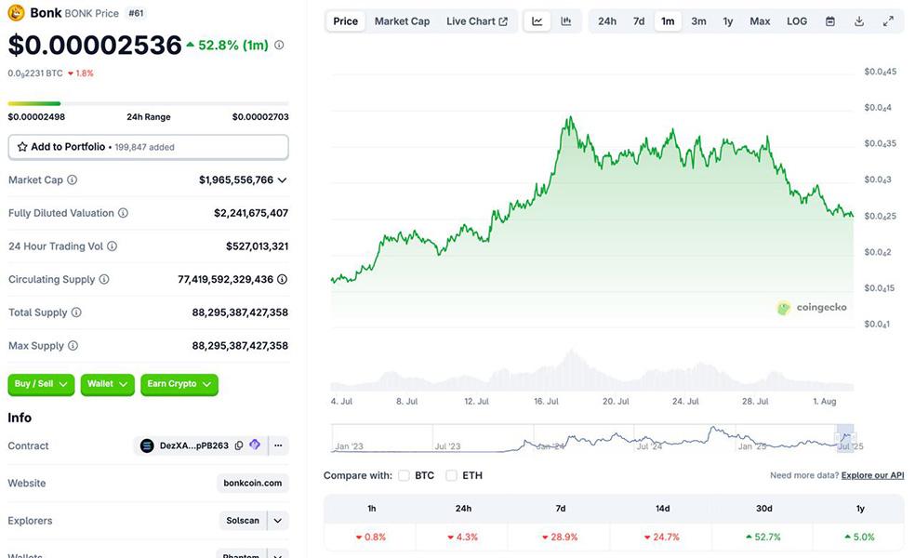915x558 pixels.
Task: Set chart range to 1y
Action: [728, 21]
